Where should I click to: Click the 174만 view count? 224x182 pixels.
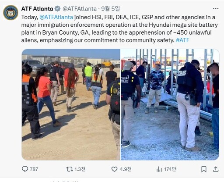[x=170, y=169]
